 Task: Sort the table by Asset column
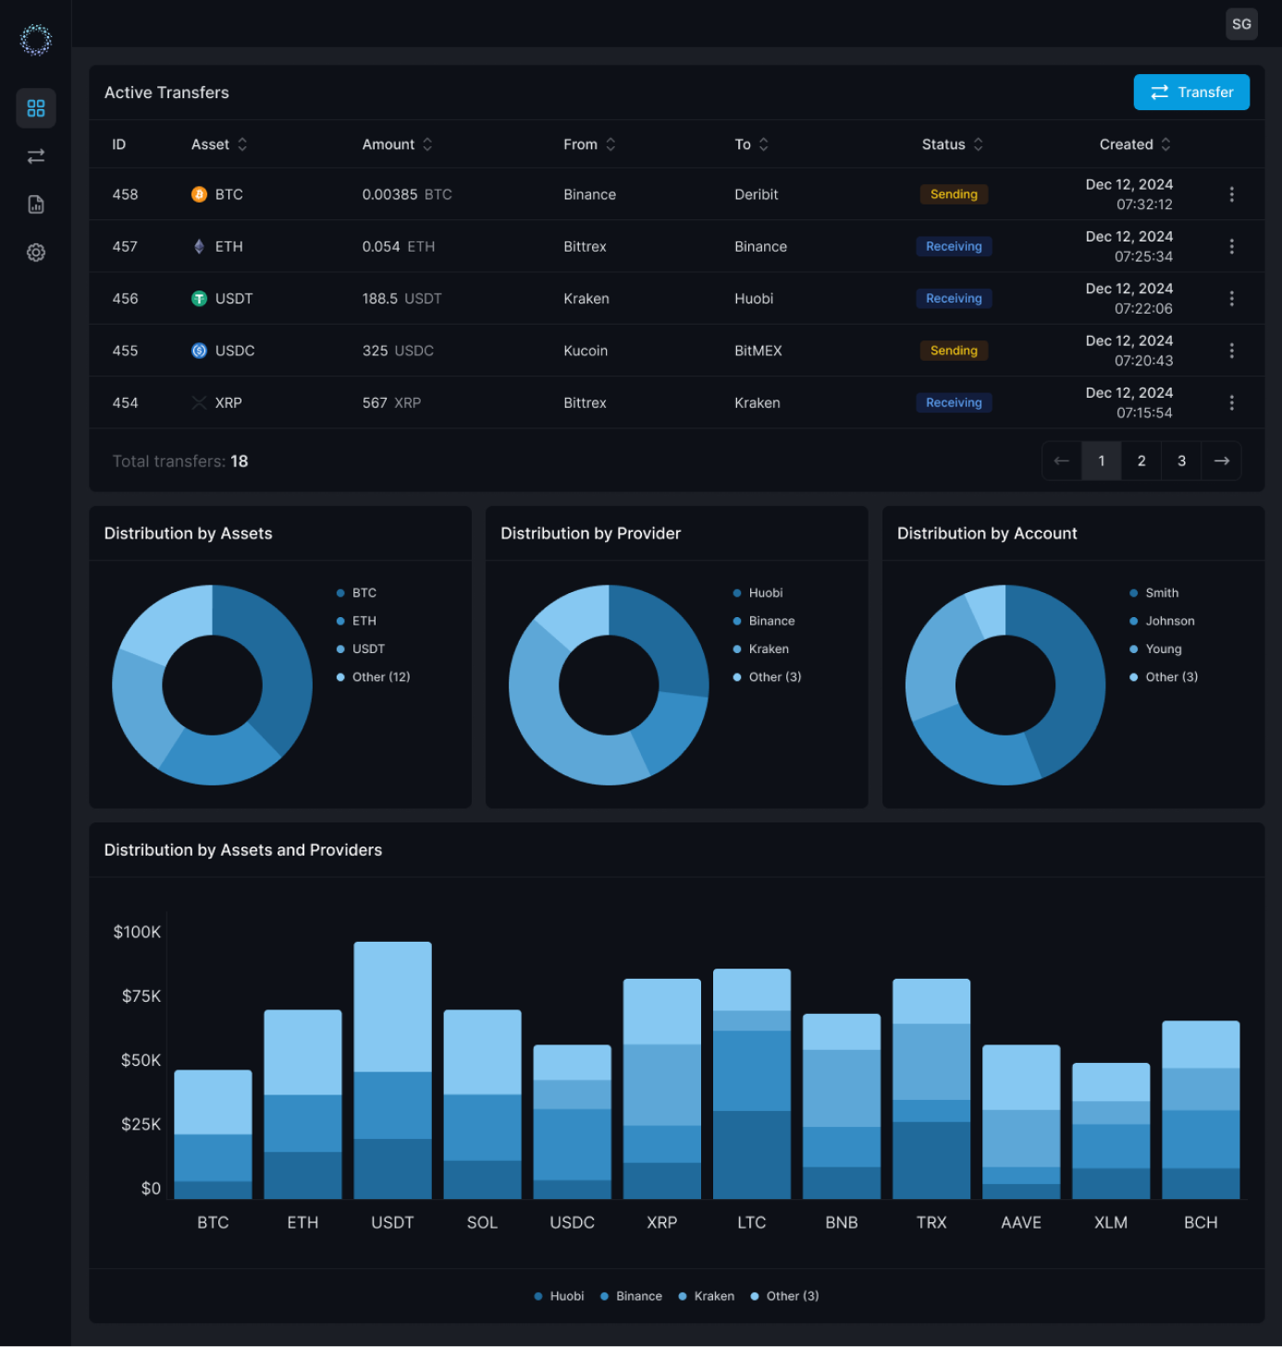click(x=219, y=144)
